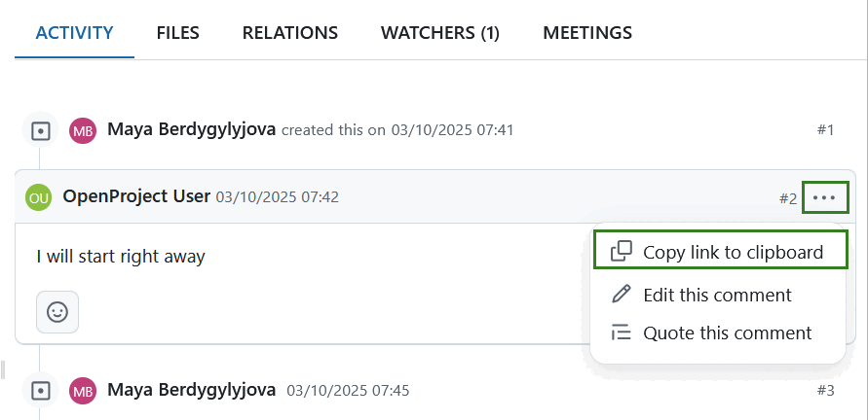Switch to the Activity tab
This screenshot has height=420, width=868.
[74, 33]
